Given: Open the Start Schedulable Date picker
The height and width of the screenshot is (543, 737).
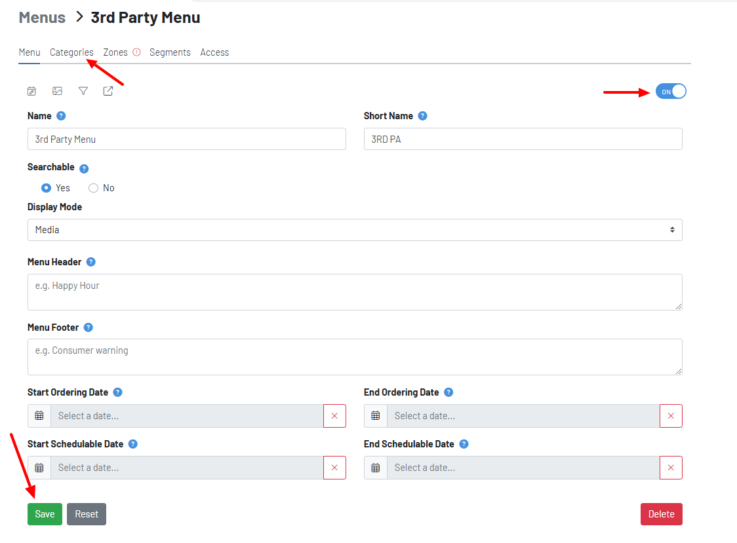Looking at the screenshot, I should tap(39, 467).
